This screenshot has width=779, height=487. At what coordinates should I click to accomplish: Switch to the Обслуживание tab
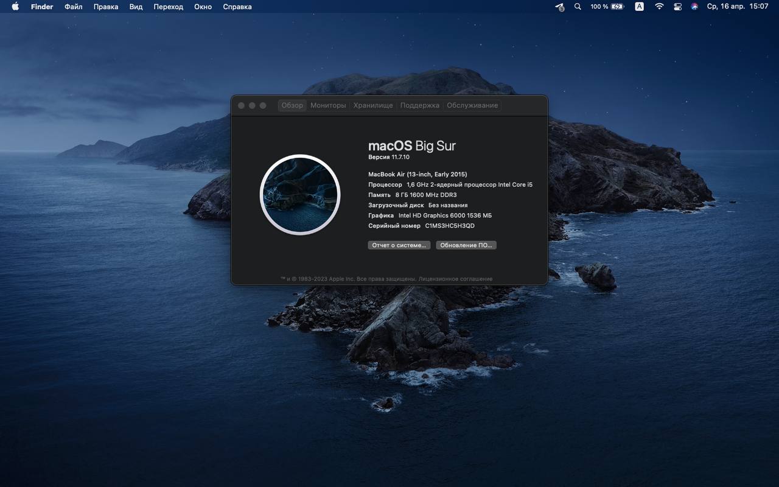tap(472, 105)
